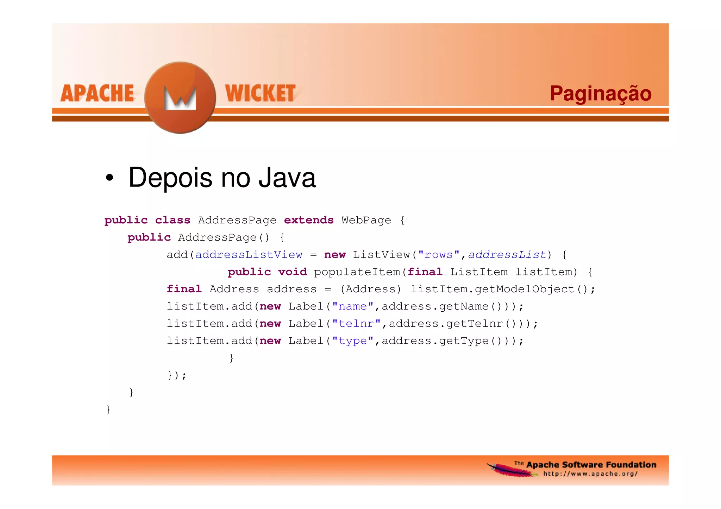Viewport: 721px width, 509px height.
Task: Click the '"telnr"' label string
Action: pyautogui.click(x=356, y=323)
